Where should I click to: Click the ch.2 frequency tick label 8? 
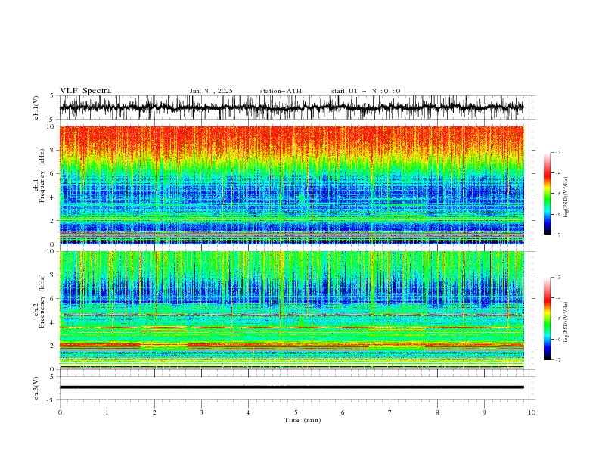click(x=54, y=275)
